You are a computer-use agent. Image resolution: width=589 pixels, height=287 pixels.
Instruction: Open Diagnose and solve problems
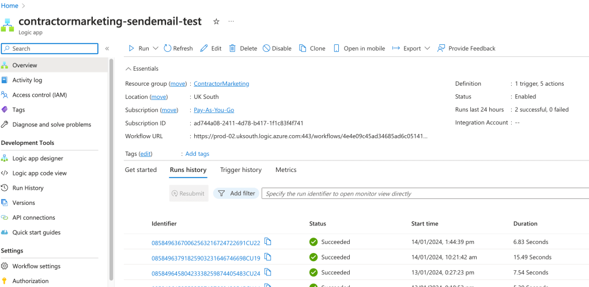(x=54, y=124)
